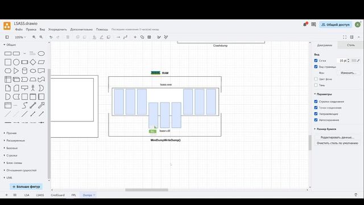The width and height of the screenshot is (364, 205).
Task: Open the comments icon
Action: click(313, 24)
